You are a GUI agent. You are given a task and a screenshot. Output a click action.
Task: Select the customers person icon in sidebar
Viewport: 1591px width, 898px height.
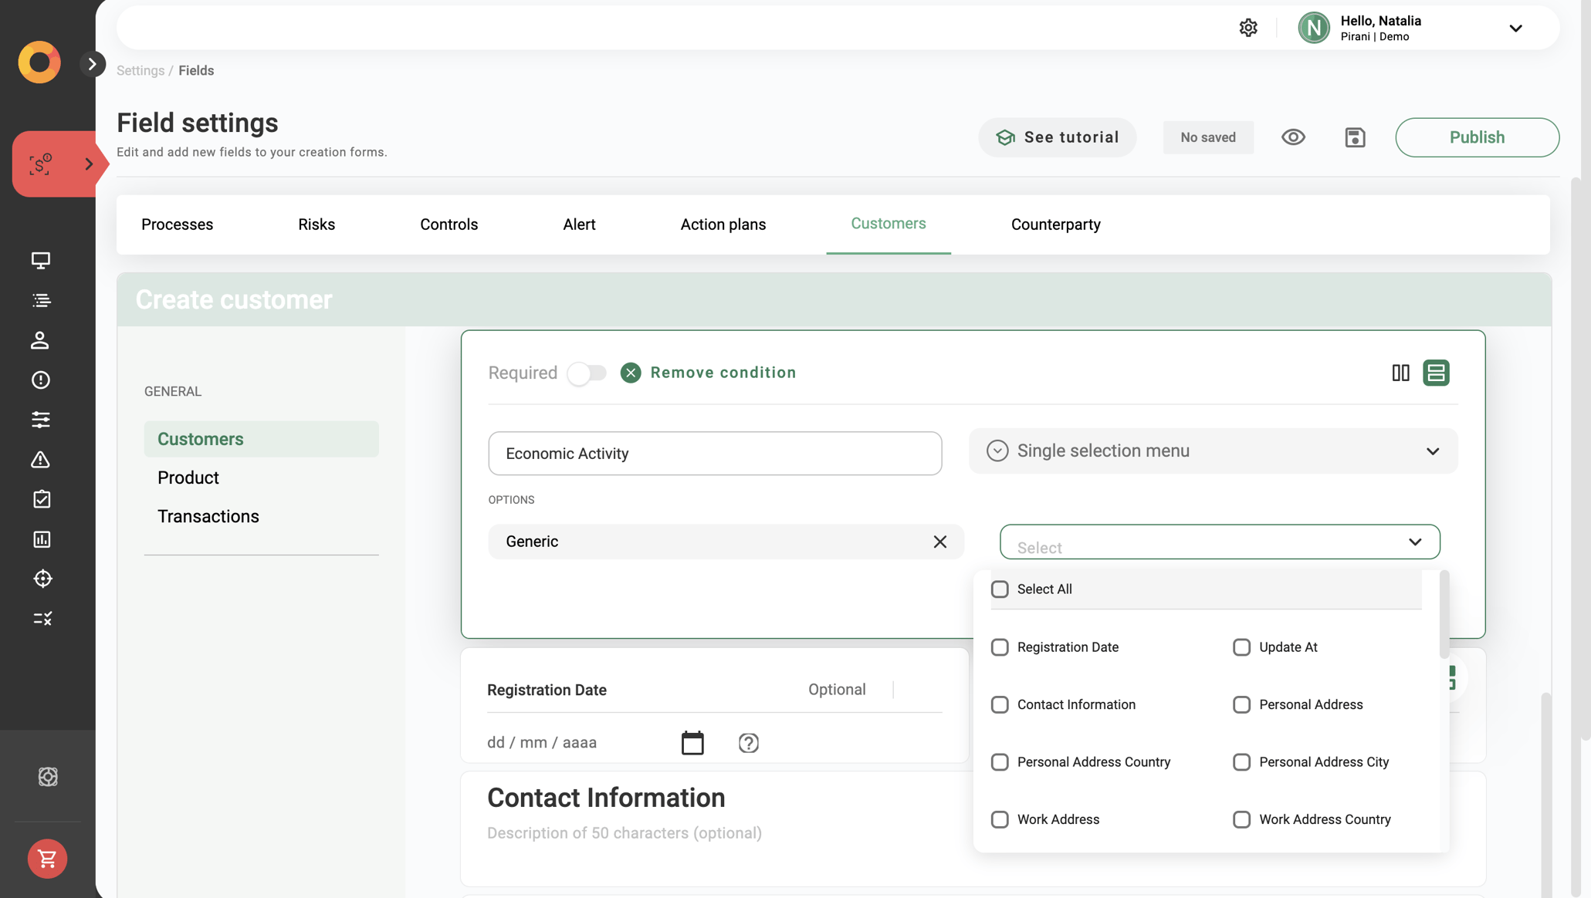pyautogui.click(x=41, y=340)
